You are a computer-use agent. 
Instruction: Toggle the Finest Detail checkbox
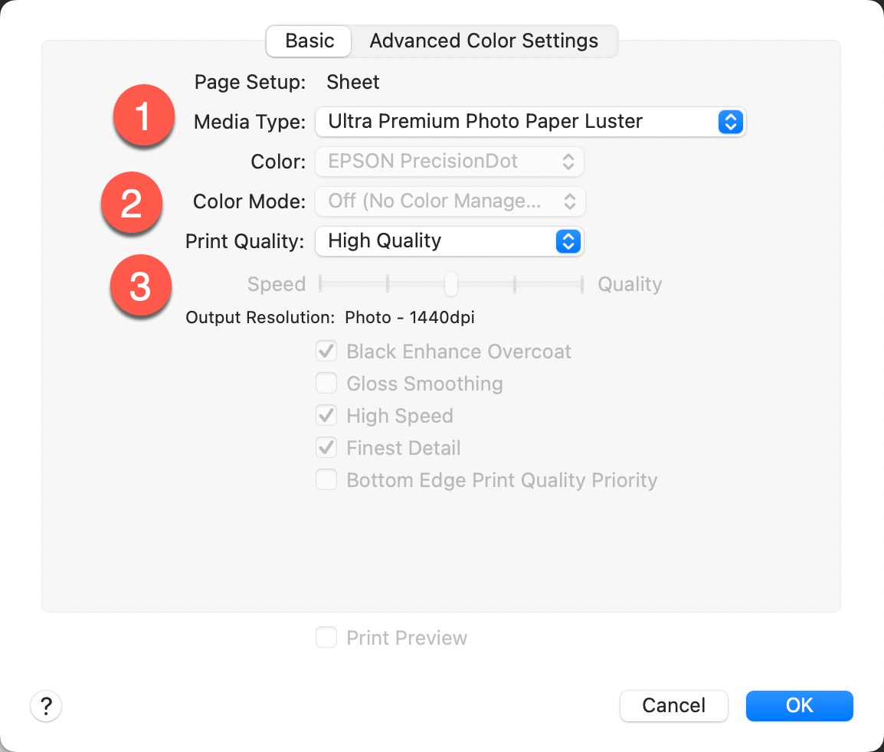[326, 448]
